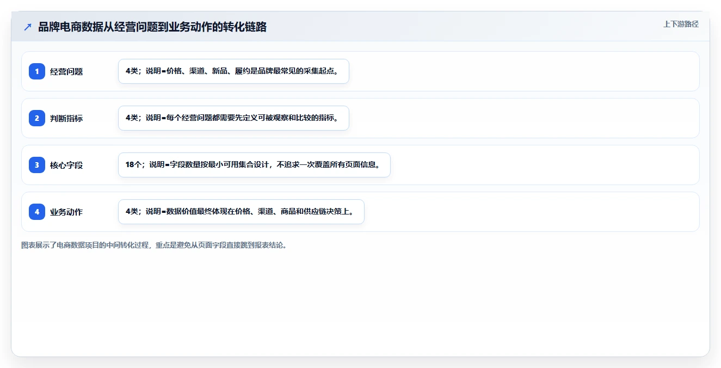Click the step 3 number badge

(x=37, y=165)
